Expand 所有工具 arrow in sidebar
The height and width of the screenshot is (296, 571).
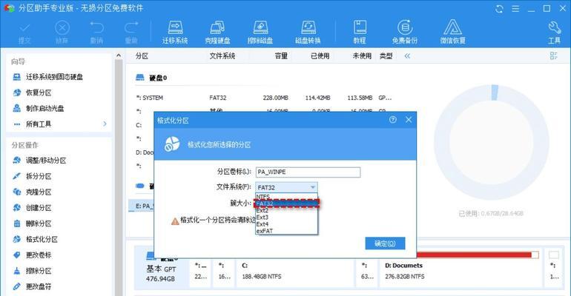105,124
